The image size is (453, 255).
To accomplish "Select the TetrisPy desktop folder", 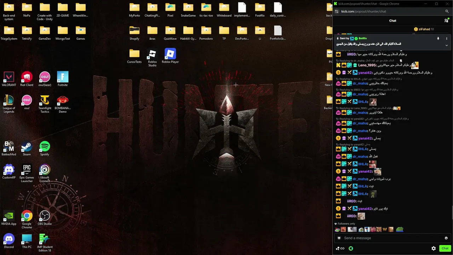I will 27,33.
